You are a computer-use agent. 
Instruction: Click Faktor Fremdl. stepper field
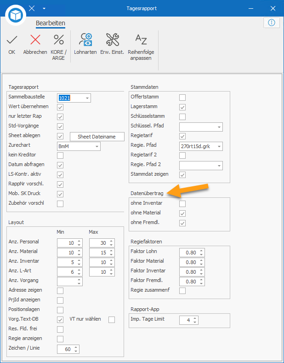pyautogui.click(x=192, y=282)
